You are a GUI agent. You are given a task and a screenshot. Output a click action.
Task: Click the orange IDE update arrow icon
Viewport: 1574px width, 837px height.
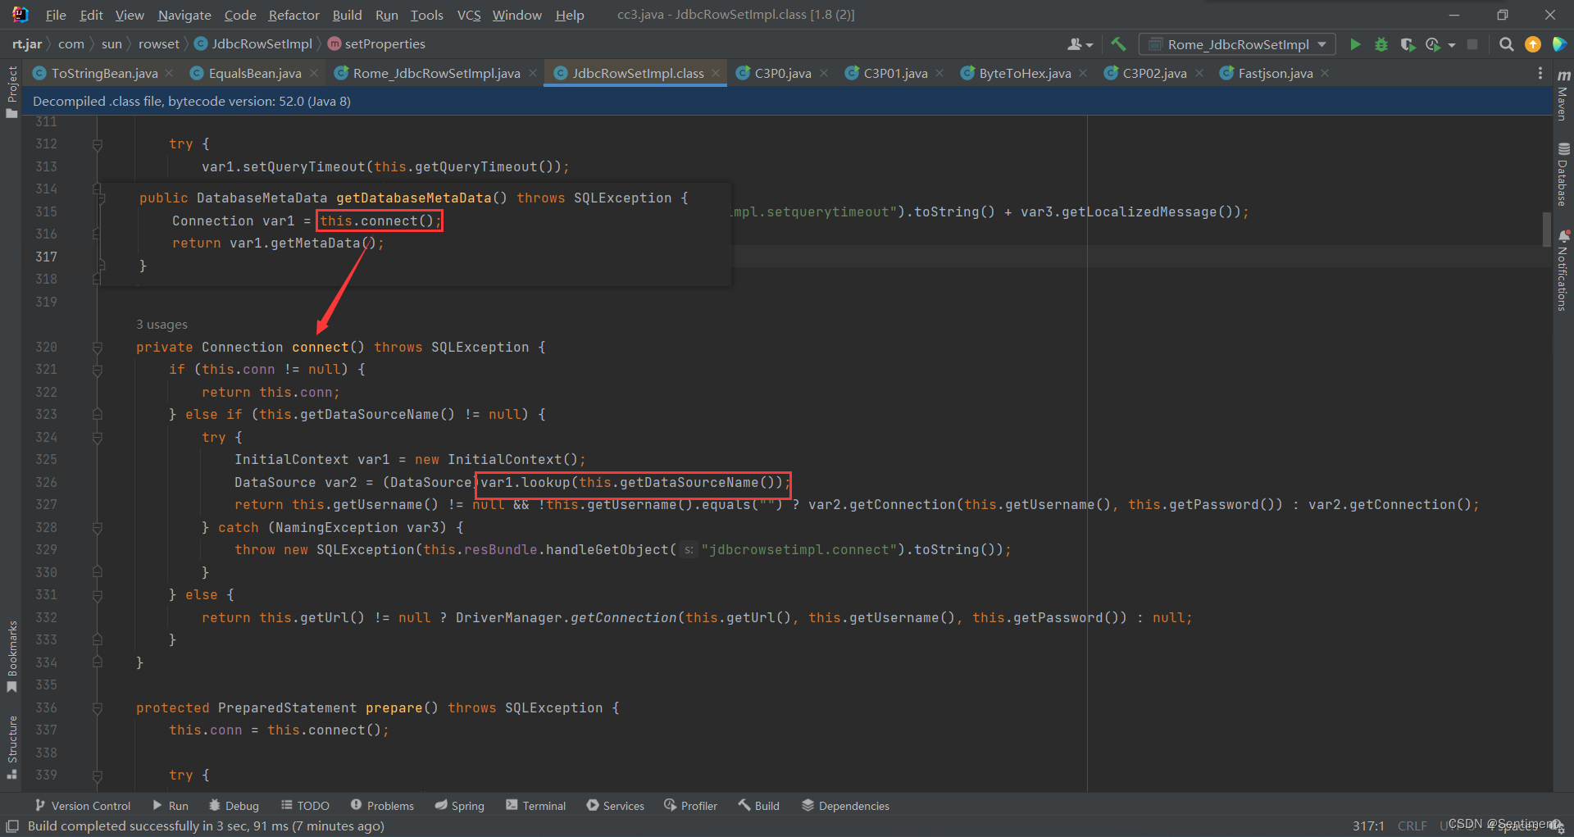[x=1533, y=44]
